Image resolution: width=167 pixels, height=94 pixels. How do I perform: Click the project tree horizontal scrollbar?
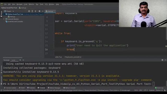pyautogui.click(x=13, y=57)
